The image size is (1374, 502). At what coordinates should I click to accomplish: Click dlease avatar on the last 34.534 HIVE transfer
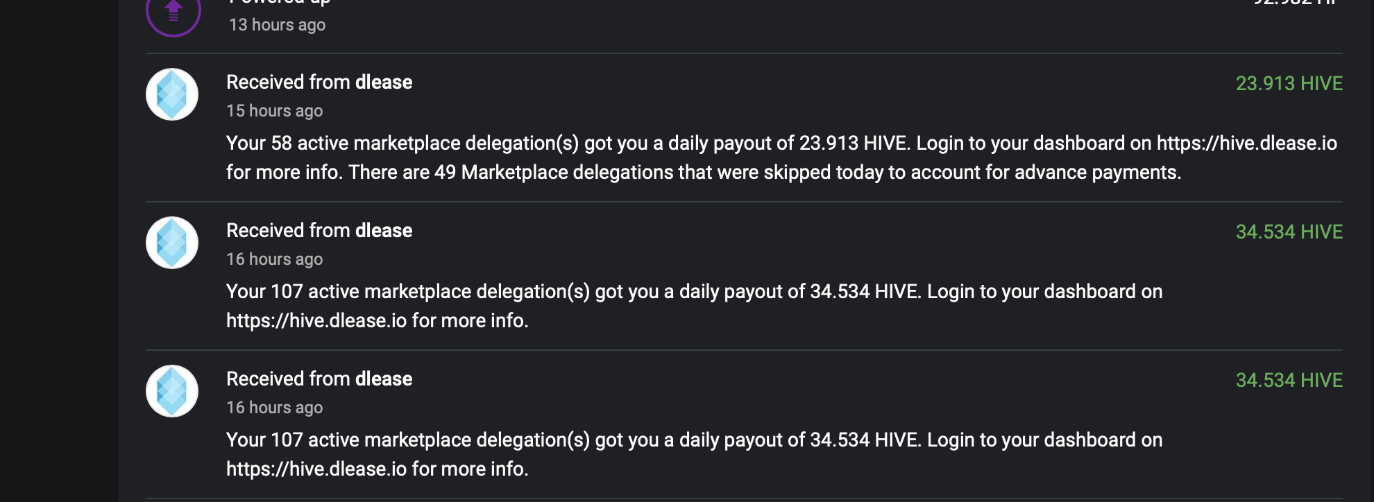[x=172, y=391]
